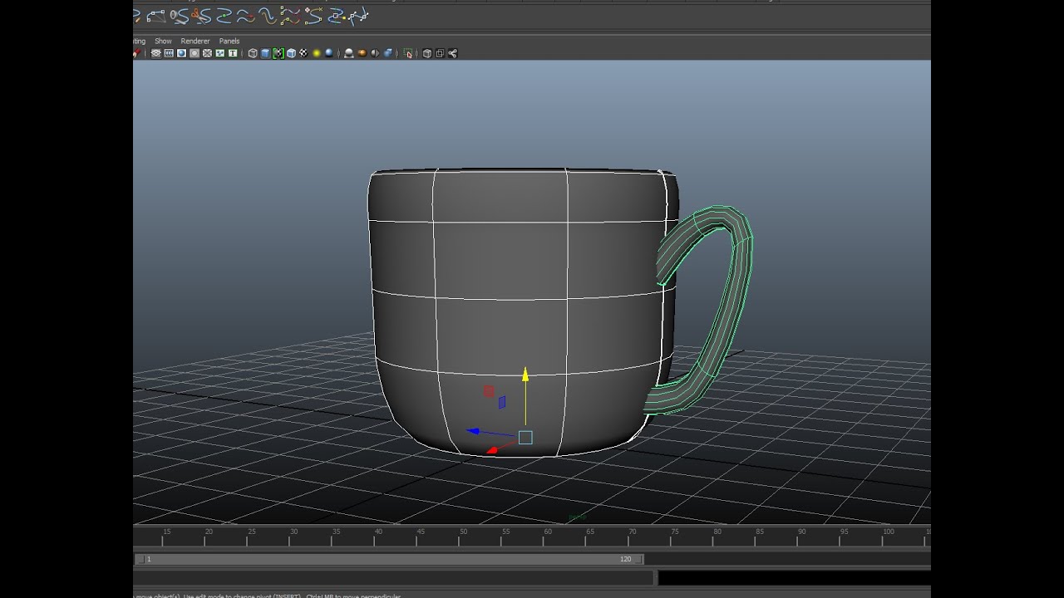Toggle the resolution gate icon
This screenshot has height=598, width=1064.
click(181, 53)
